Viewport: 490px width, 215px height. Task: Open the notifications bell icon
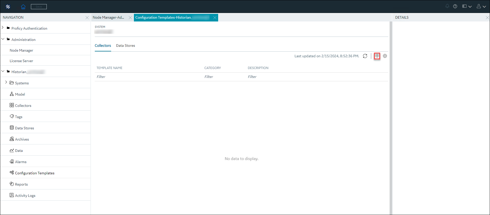coord(447,6)
